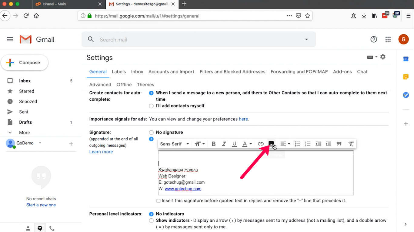414x232 pixels.
Task: Apply bold formatting to signature
Action: [214, 144]
